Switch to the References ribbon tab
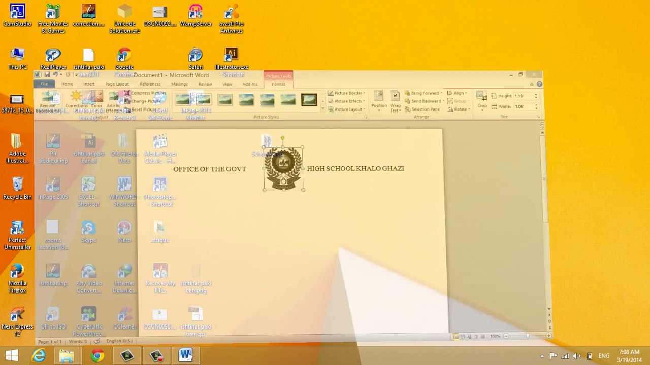 [150, 84]
